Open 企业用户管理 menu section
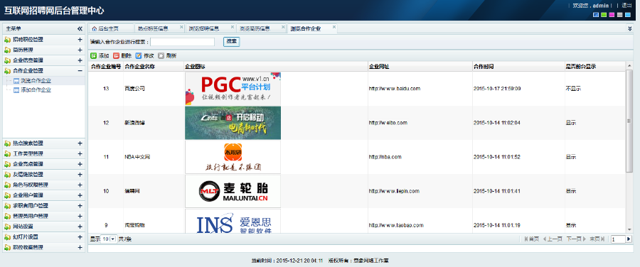Screen dimensions: 640x267 (43, 195)
